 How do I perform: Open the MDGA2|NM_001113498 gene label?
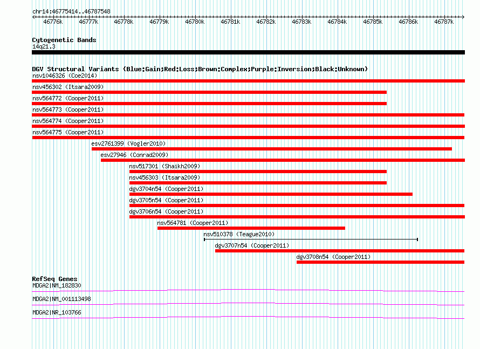(61, 299)
